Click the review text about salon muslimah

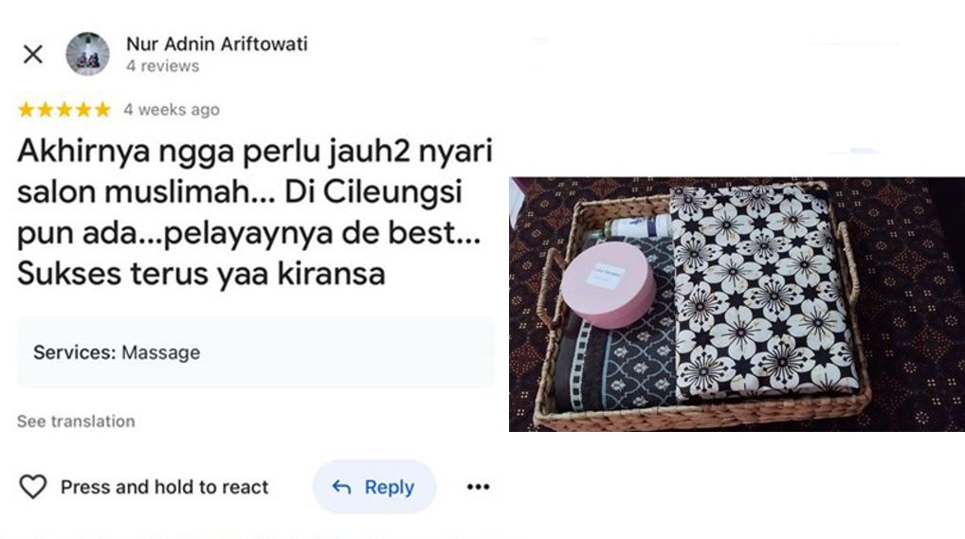click(255, 211)
